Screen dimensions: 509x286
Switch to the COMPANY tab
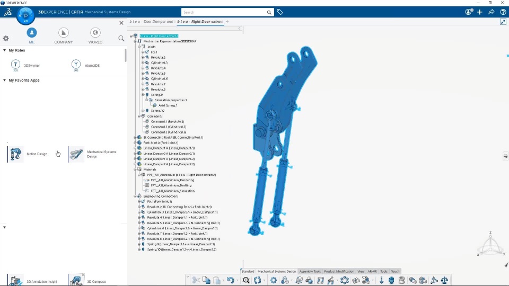point(63,35)
